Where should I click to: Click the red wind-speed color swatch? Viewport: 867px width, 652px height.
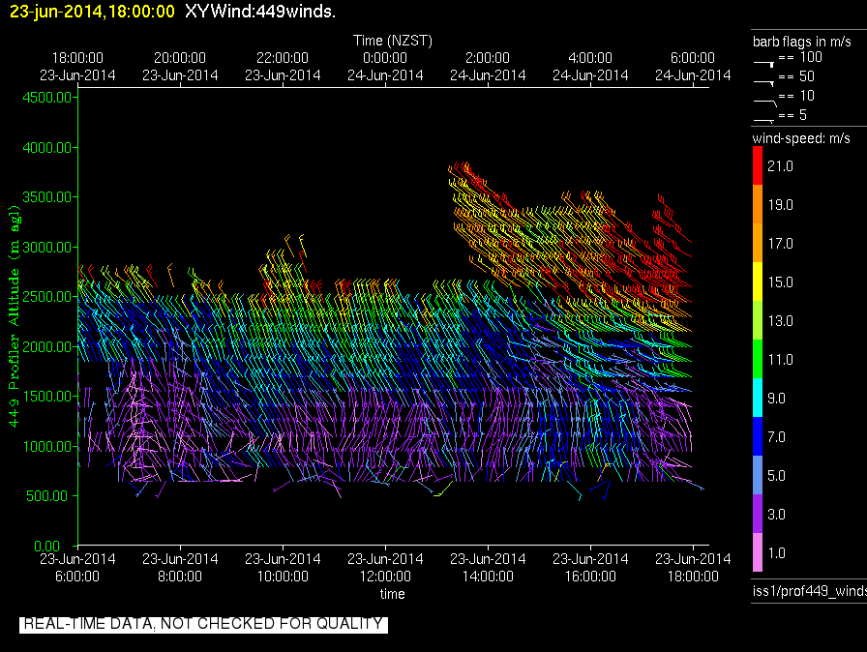[x=759, y=166]
